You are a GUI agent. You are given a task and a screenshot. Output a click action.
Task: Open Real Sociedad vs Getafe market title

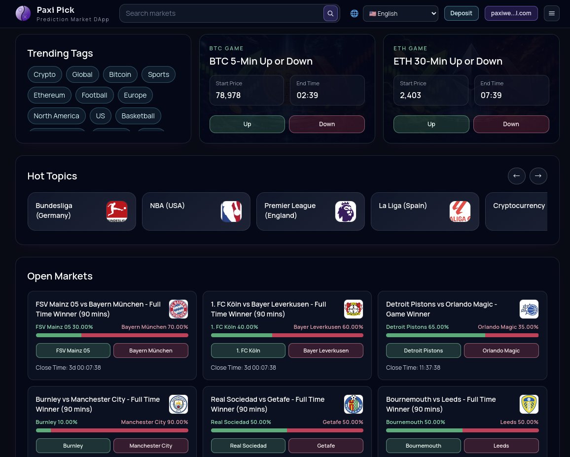tap(268, 404)
